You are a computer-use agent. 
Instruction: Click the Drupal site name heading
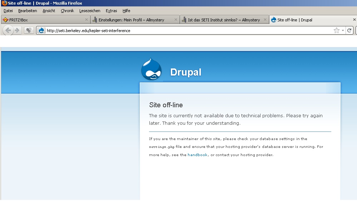(x=185, y=72)
